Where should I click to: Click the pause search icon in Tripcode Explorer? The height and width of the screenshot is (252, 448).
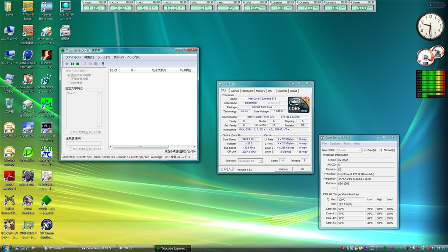coord(72,64)
